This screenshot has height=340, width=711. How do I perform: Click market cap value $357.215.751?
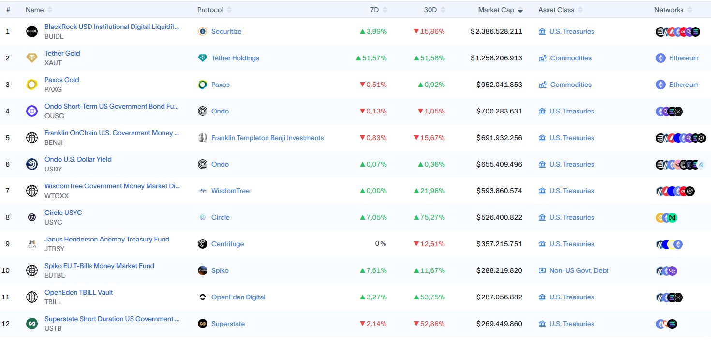[499, 244]
